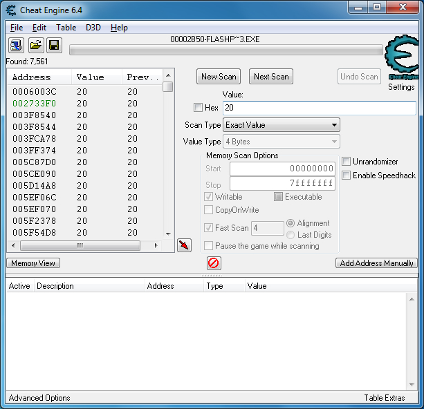Click the floppy disk save icon
The height and width of the screenshot is (409, 424).
click(x=55, y=45)
